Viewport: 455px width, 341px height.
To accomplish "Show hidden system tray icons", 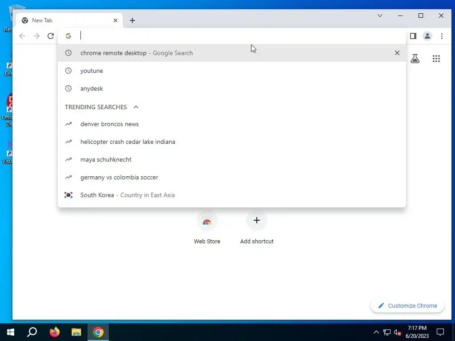I will coord(376,332).
